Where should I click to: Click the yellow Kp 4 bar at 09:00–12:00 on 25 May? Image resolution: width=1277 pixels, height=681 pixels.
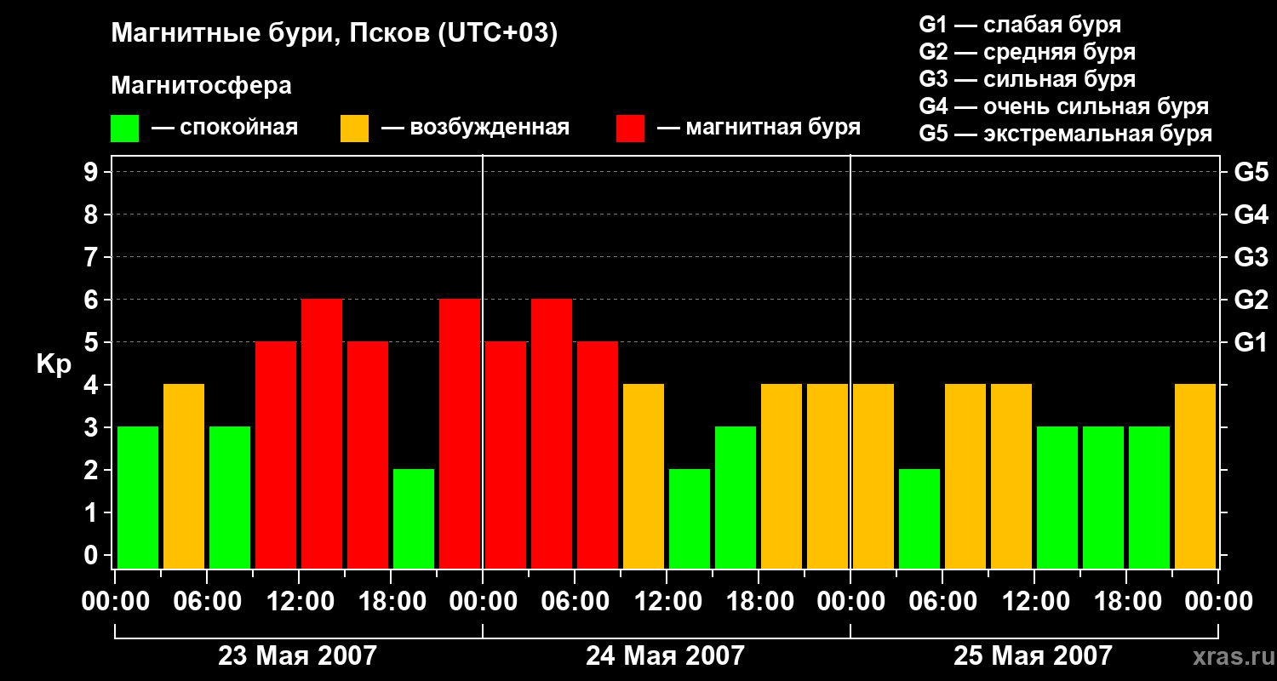pyautogui.click(x=1011, y=476)
